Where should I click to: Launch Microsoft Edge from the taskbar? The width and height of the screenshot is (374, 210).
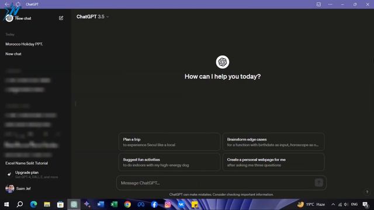pyautogui.click(x=33, y=204)
